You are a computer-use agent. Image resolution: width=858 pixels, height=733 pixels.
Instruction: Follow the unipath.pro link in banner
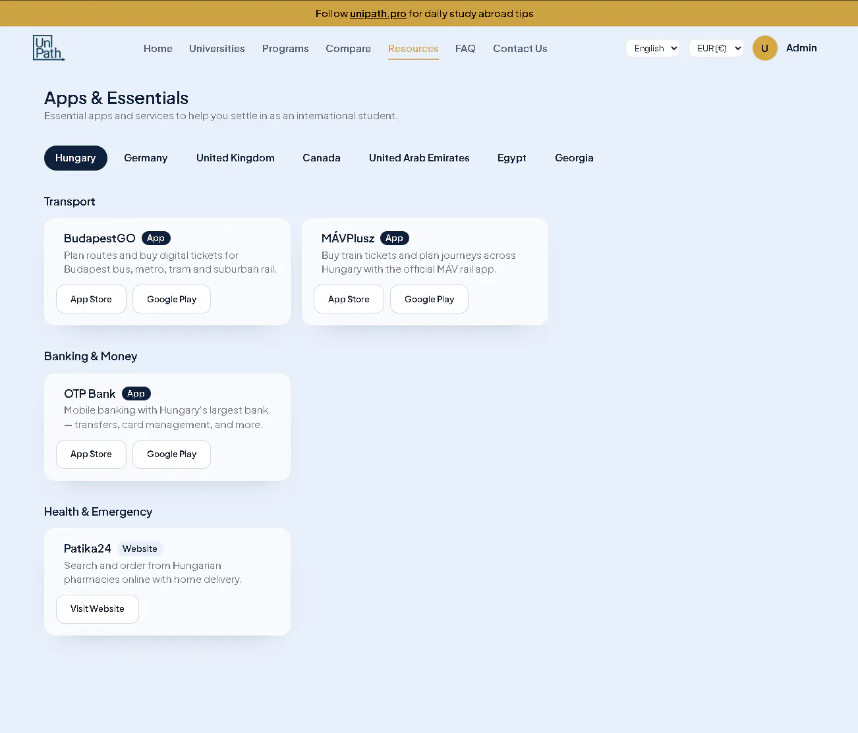[378, 14]
